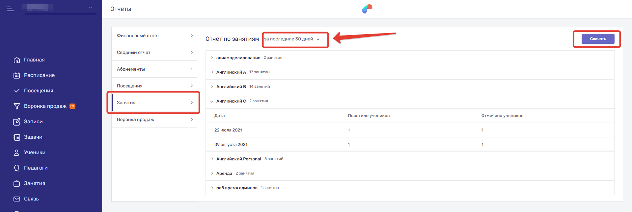Click the Скачать download button
The width and height of the screenshot is (632, 212).
click(x=598, y=39)
